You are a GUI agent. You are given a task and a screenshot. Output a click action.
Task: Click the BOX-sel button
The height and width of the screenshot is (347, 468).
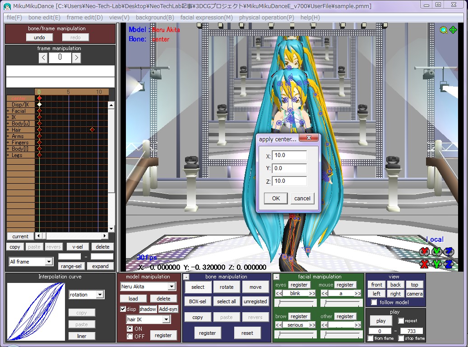coord(197,301)
